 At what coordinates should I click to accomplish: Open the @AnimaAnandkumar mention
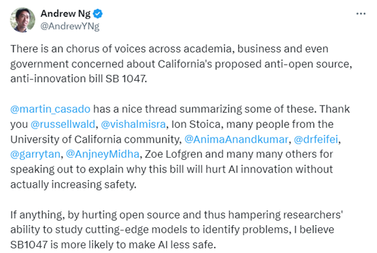point(236,139)
